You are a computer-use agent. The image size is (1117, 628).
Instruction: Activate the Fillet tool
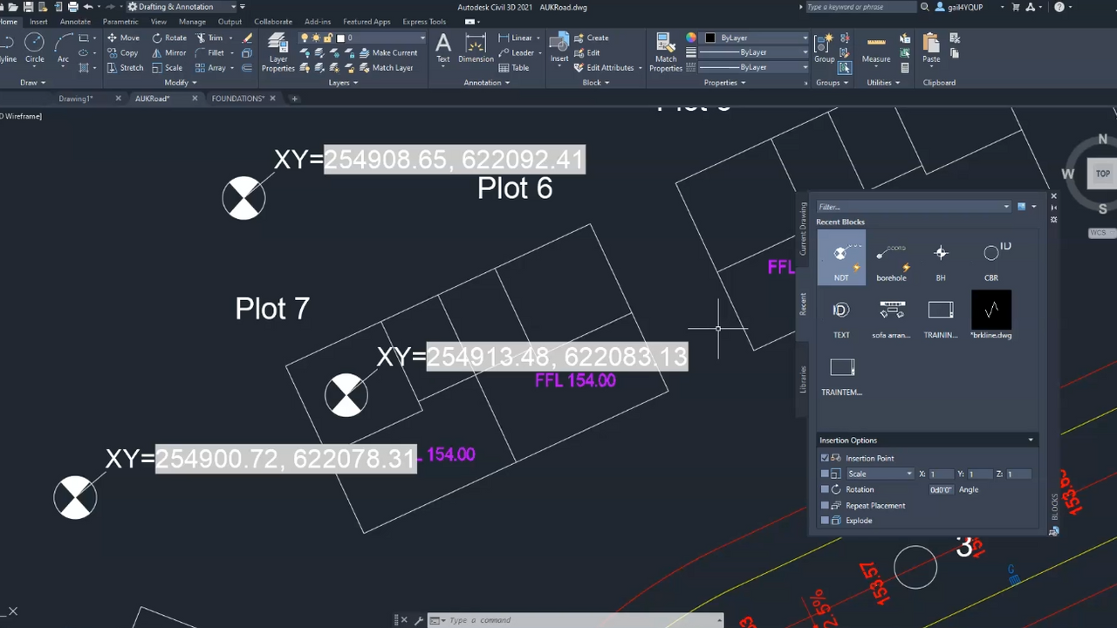click(209, 52)
